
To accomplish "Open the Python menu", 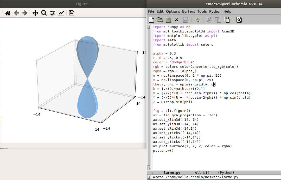I will 215,11.
